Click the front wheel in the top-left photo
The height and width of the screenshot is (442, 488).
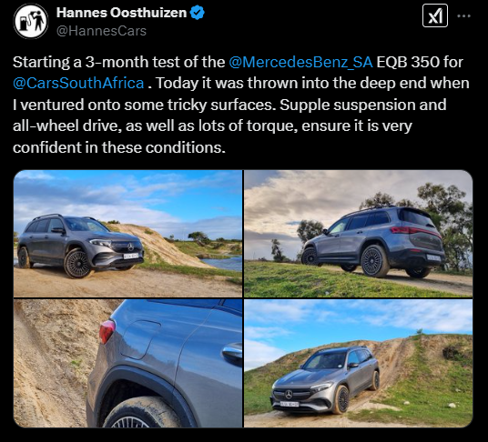point(77,264)
